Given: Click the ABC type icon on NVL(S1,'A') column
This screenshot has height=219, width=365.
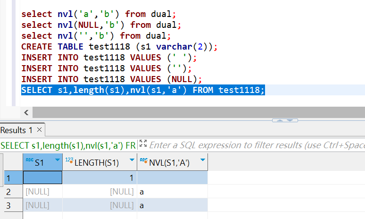Looking at the screenshot, I should coord(144,161).
